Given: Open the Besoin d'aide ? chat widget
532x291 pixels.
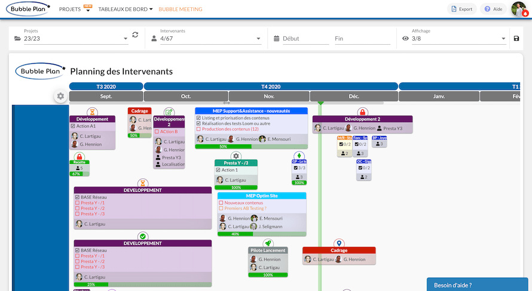Looking at the screenshot, I should 478,284.
